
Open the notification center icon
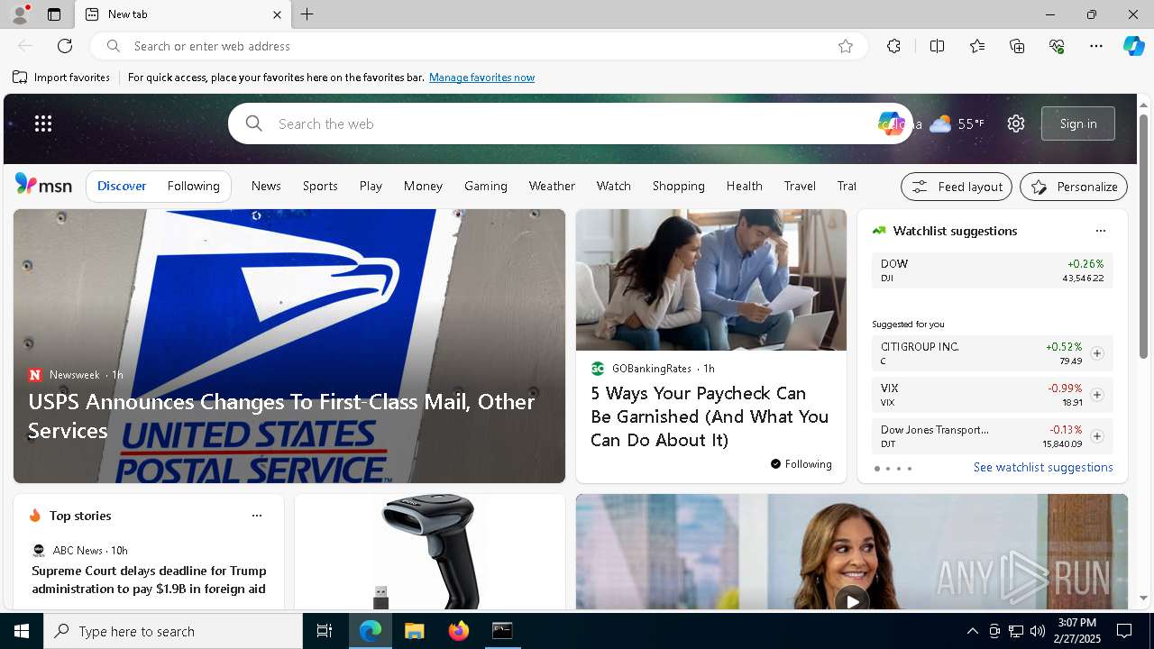click(1124, 631)
